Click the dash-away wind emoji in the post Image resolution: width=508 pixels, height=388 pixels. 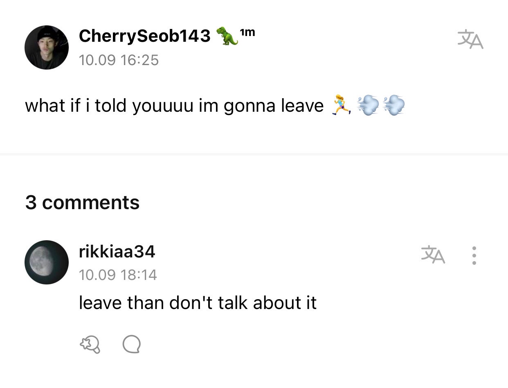(368, 105)
